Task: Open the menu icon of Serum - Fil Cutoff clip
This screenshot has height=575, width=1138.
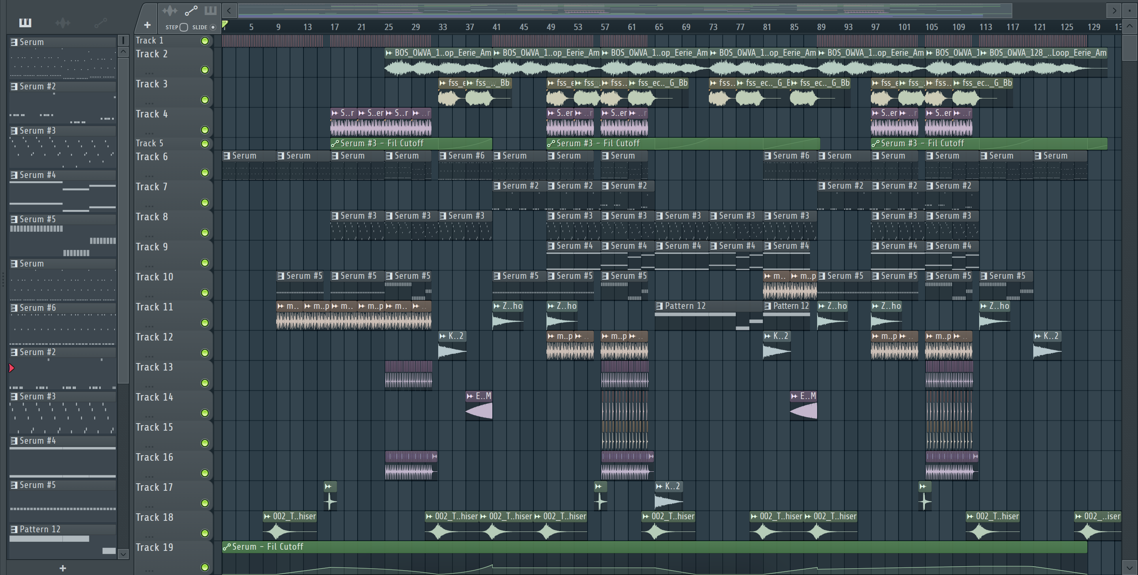Action: (x=227, y=547)
